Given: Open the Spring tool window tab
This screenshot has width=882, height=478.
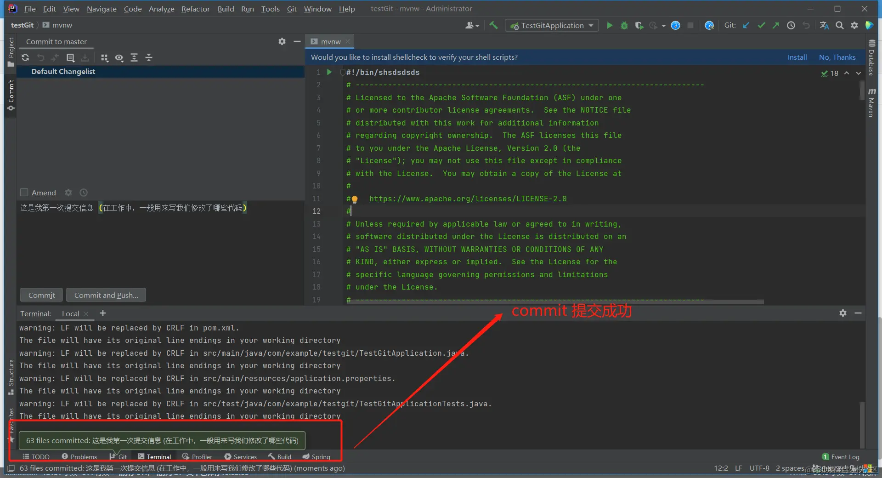Looking at the screenshot, I should click(x=317, y=456).
